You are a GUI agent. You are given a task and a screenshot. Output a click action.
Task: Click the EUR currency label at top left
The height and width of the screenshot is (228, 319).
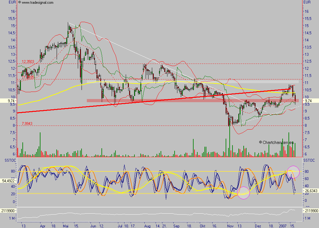click(12, 2)
